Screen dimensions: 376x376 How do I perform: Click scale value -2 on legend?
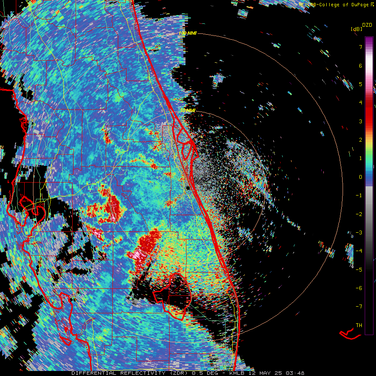(359, 214)
